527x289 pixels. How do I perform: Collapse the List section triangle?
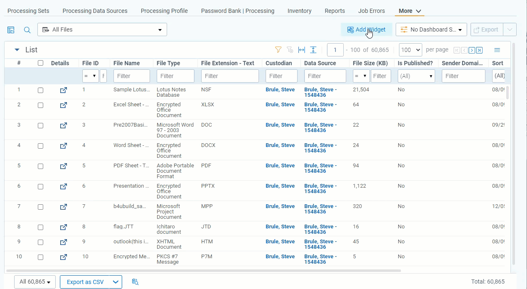click(x=17, y=50)
